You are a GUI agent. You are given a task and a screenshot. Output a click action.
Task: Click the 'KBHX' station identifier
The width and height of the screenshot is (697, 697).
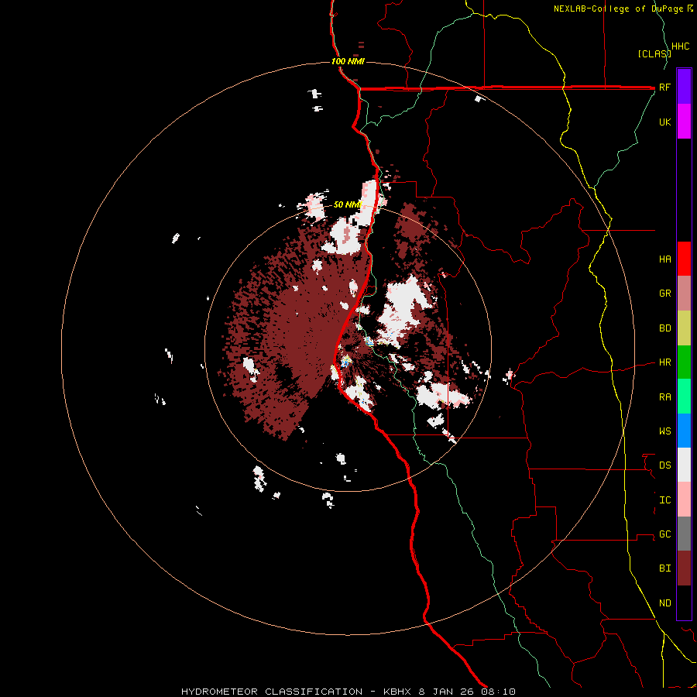[x=397, y=692]
